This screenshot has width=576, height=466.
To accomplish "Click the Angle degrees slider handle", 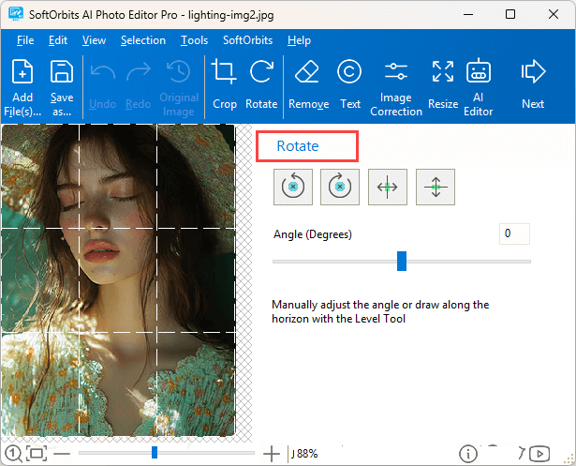I will point(402,261).
